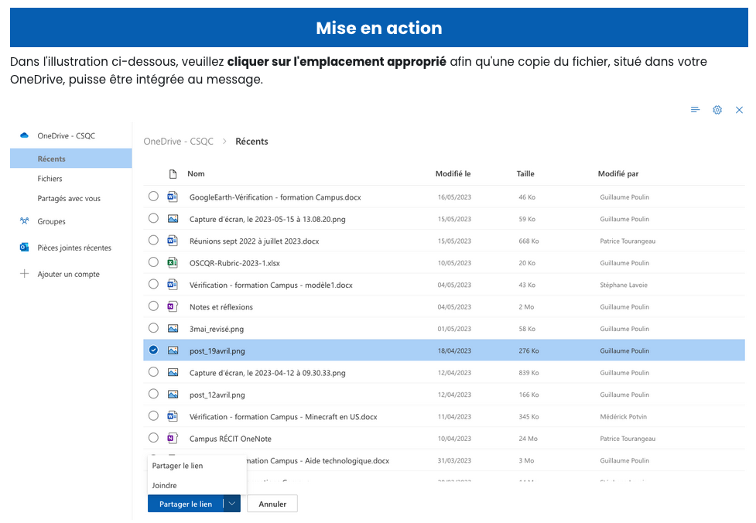This screenshot has width=756, height=523.
Task: Click the OneNote icon beside Notes et réflexions
Action: [x=173, y=306]
